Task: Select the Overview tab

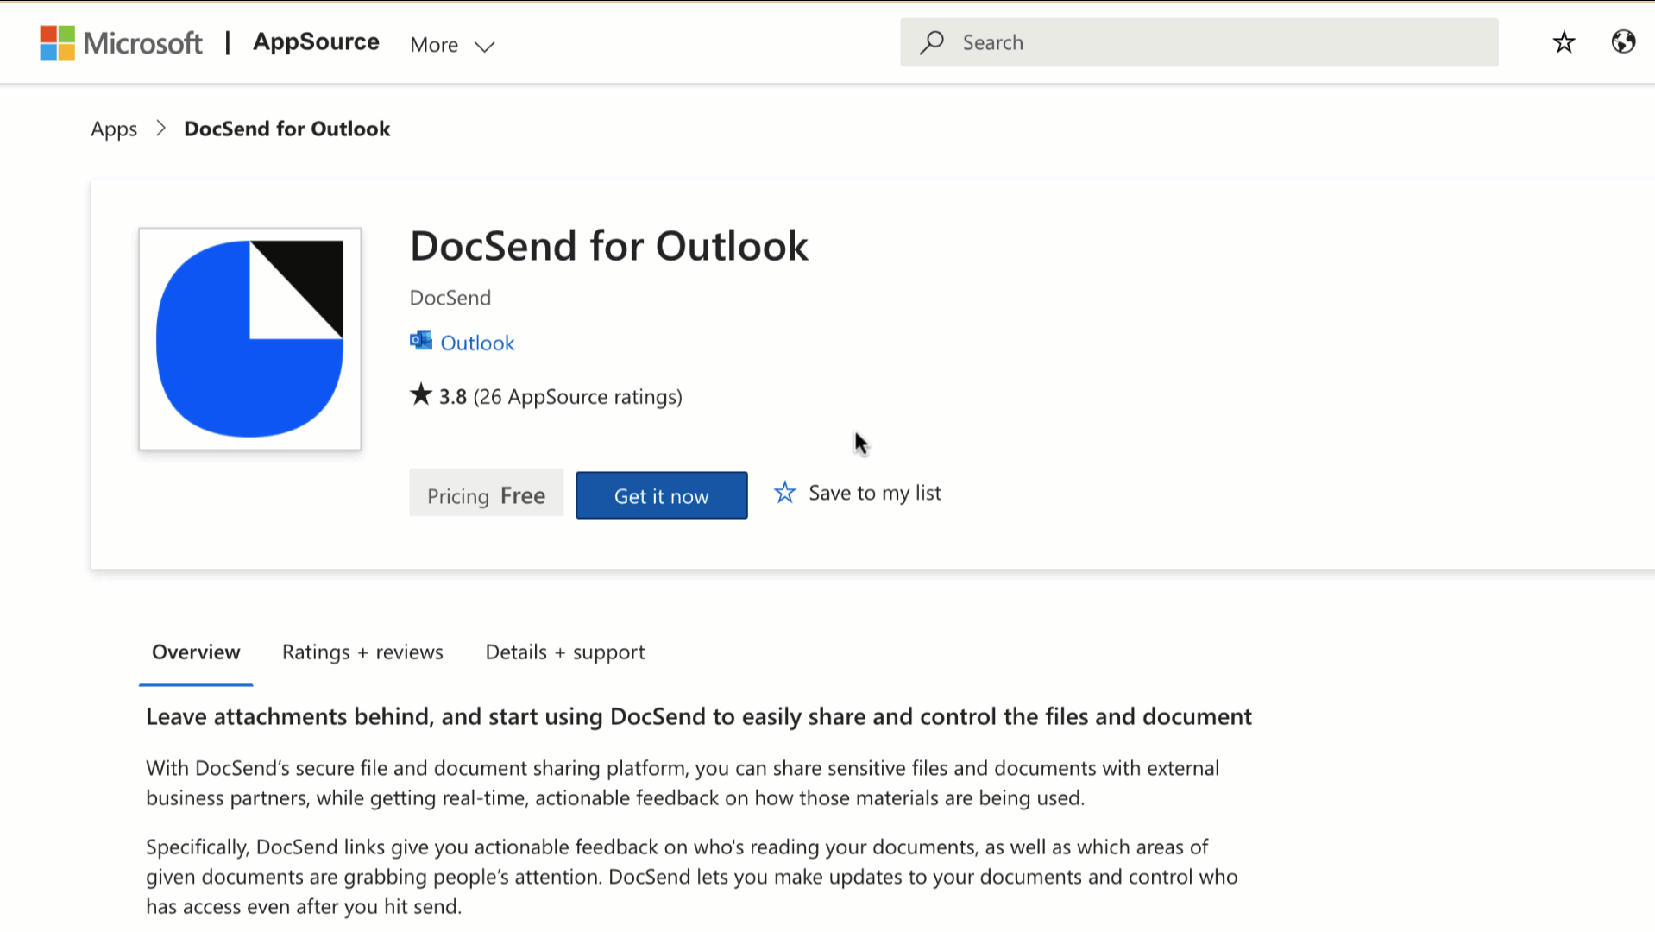Action: click(x=196, y=652)
